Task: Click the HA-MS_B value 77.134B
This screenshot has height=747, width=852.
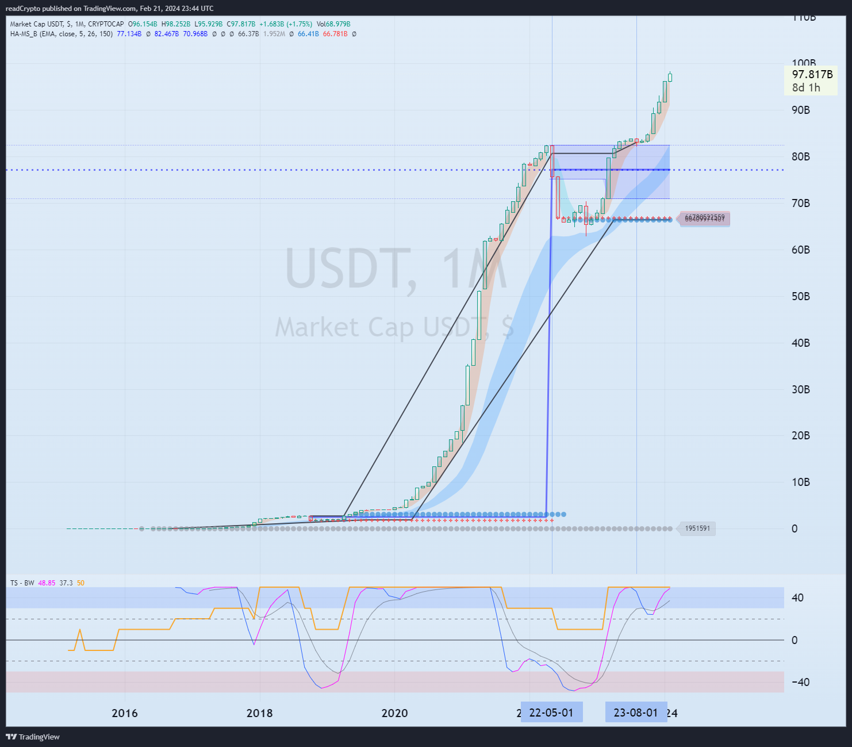Action: point(129,34)
